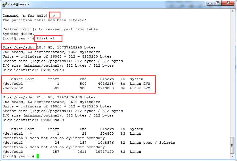Click the Start value '501' for sdb2
Image resolution: width=237 pixels, height=161 pixels.
point(56,88)
